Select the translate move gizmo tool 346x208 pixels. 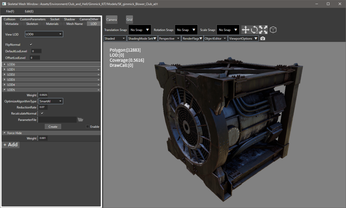pyautogui.click(x=246, y=30)
